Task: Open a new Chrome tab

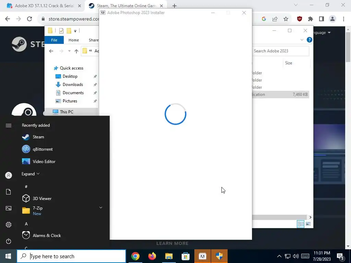Action: pos(174,6)
